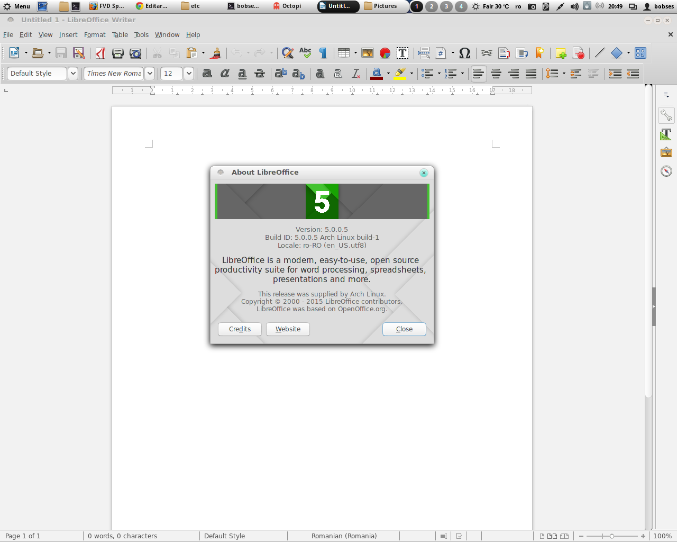Viewport: 677px width, 542px height.
Task: Click Romanian (Romania) language status field
Action: click(344, 536)
